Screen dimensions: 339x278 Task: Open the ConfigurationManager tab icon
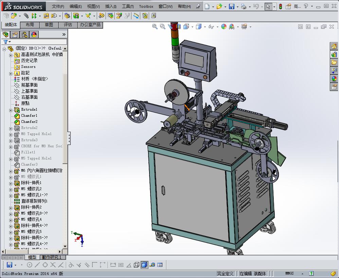pyautogui.click(x=24, y=35)
